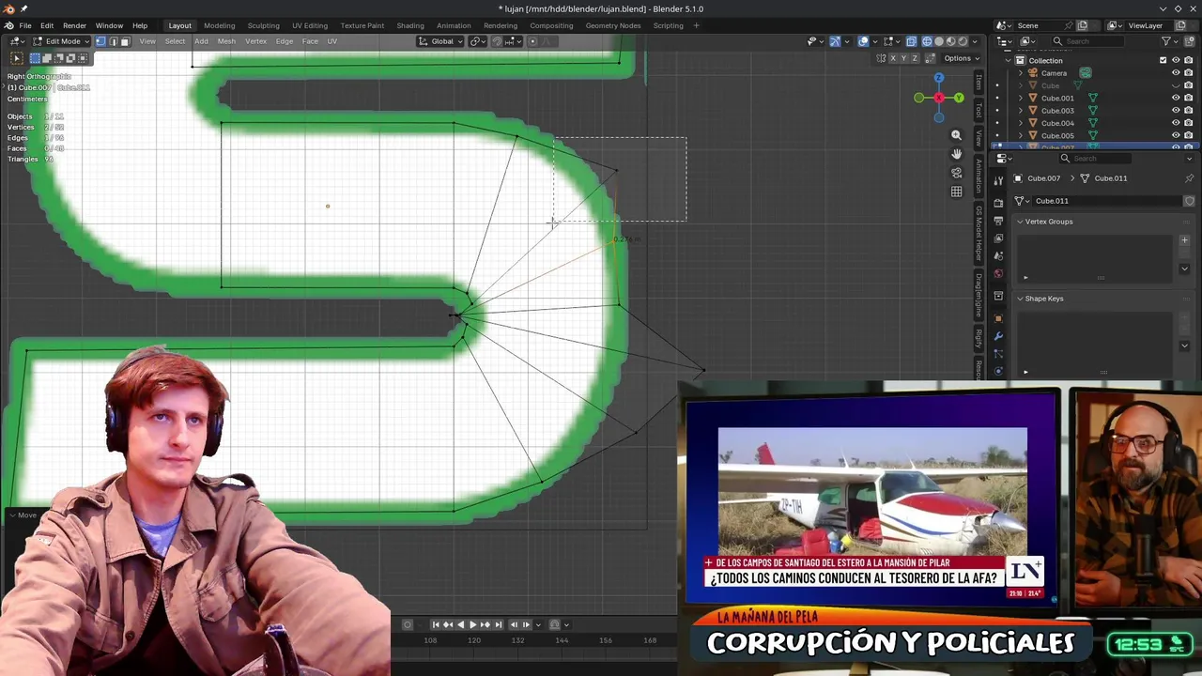The height and width of the screenshot is (676, 1202).
Task: Open the Mesh menu in viewport header
Action: pyautogui.click(x=226, y=41)
